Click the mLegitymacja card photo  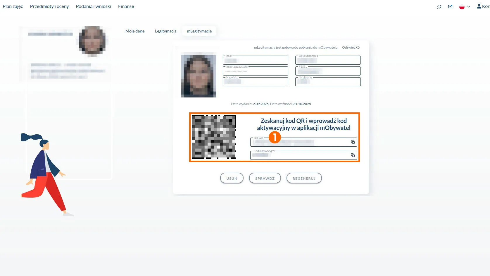point(199,75)
